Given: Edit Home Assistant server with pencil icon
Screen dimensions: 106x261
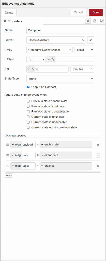Looking at the screenshot, I should [91, 40].
